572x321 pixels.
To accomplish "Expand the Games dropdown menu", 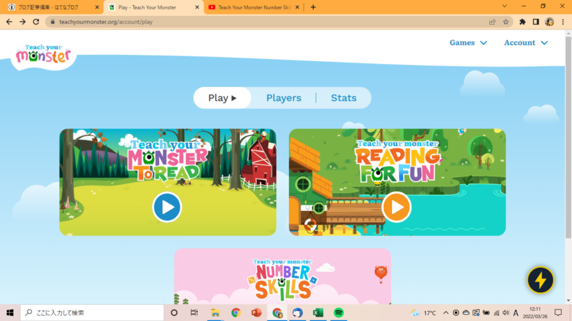I will [468, 42].
